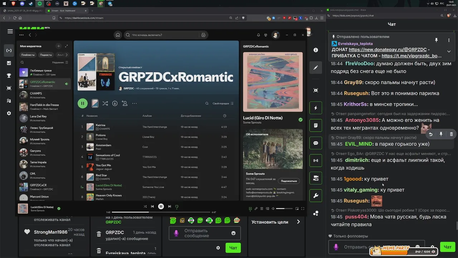Open Spotify from Windows taskbar
The image size is (458, 258).
click(x=40, y=4)
